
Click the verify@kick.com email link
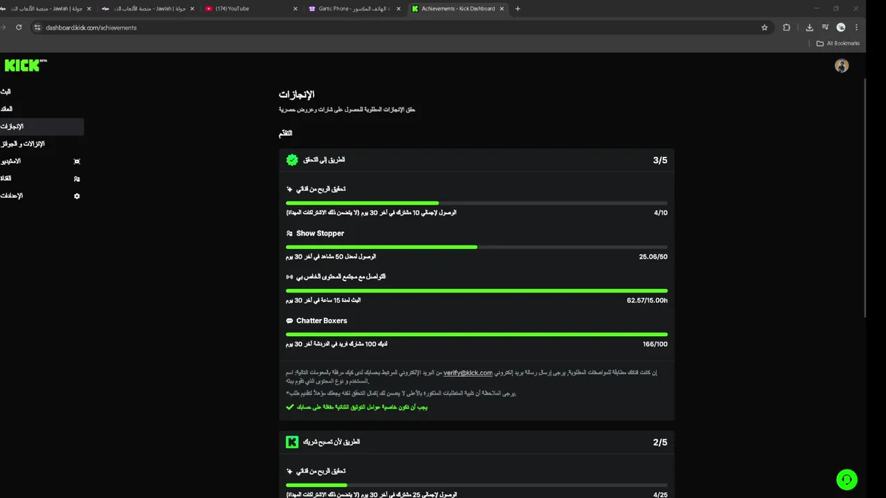coord(468,373)
